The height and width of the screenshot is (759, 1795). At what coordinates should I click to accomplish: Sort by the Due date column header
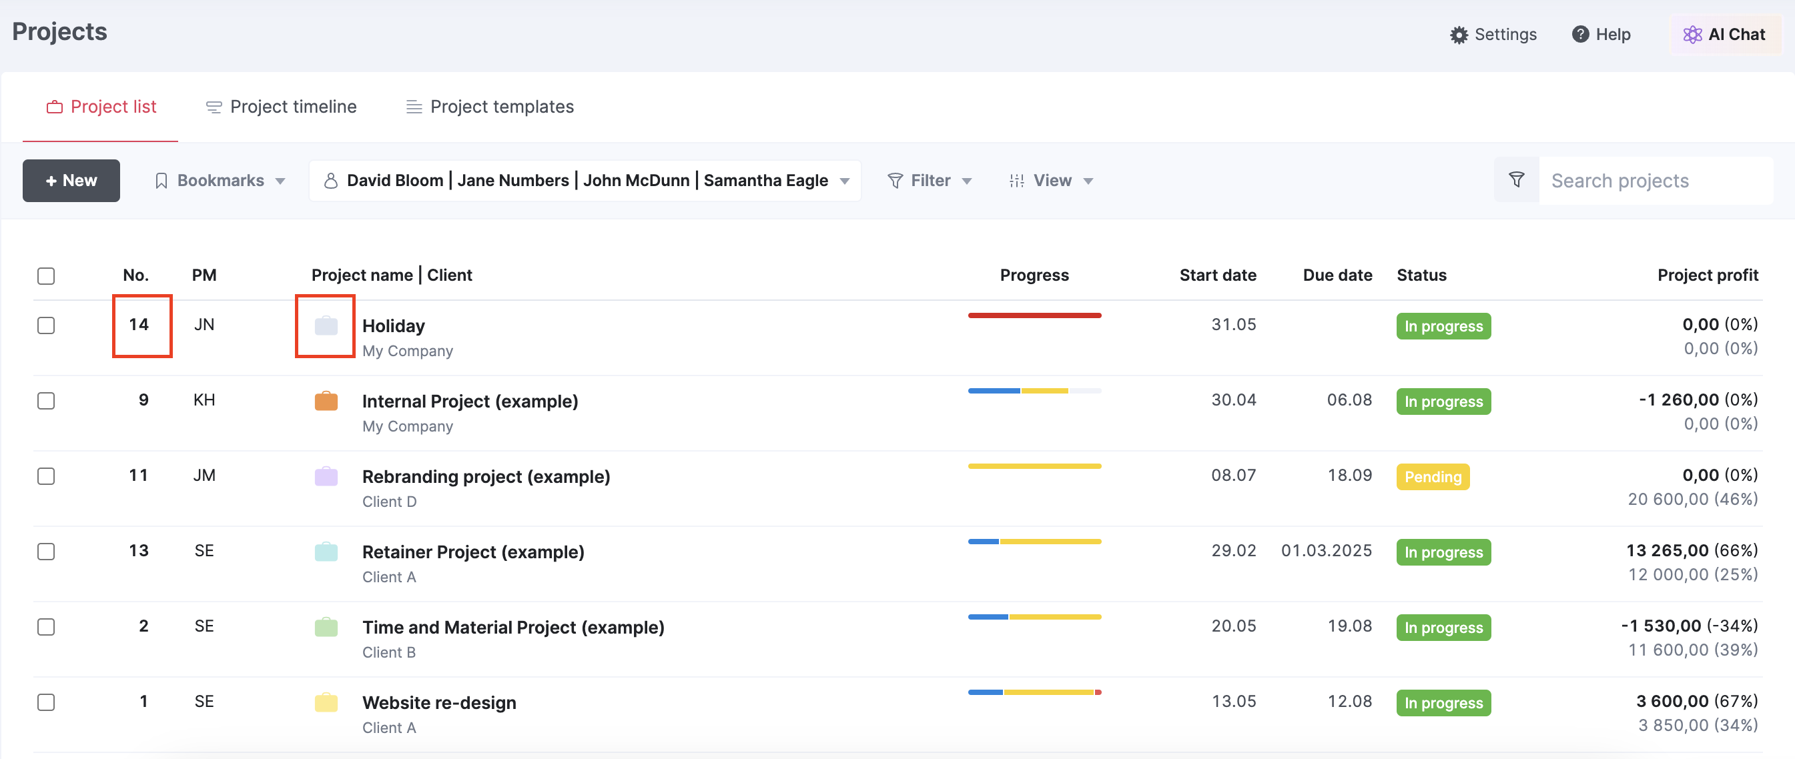click(1337, 275)
